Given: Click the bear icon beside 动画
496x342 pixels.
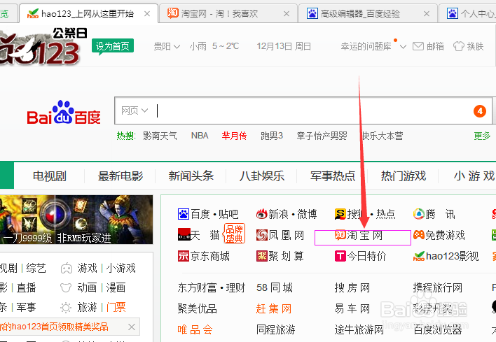Looking at the screenshot, I should [x=66, y=287].
